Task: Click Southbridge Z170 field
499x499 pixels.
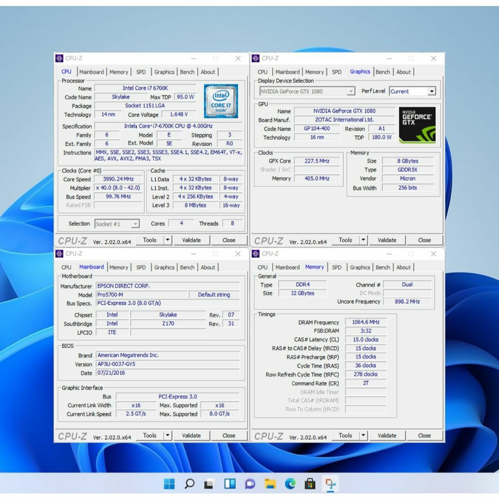Action: (x=168, y=323)
